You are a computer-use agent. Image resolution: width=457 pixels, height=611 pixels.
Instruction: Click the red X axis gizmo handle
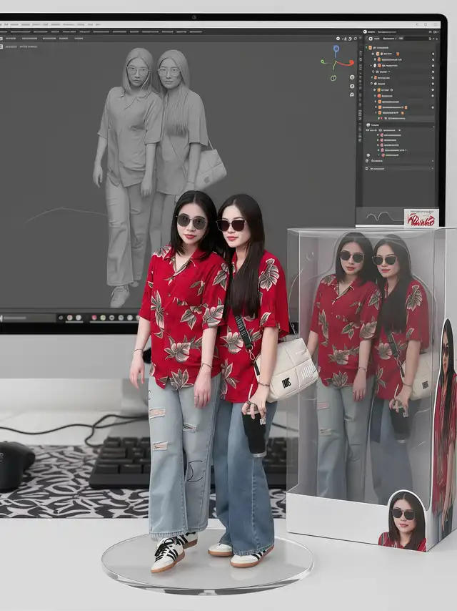click(350, 62)
